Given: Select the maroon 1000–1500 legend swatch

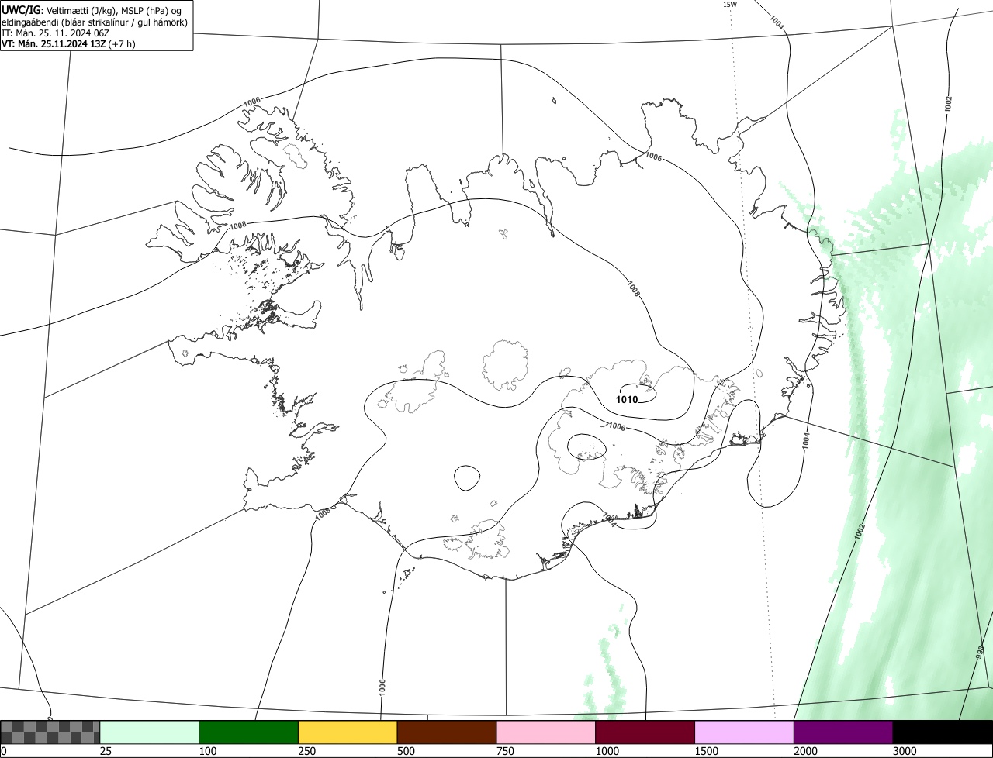Looking at the screenshot, I should (x=645, y=732).
